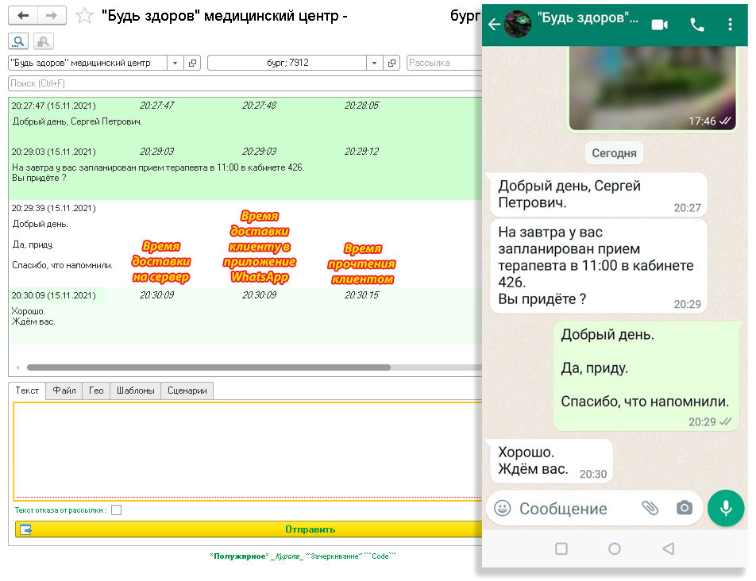Click the 'Спасибо, что напомнили.' line in the list

(62, 265)
